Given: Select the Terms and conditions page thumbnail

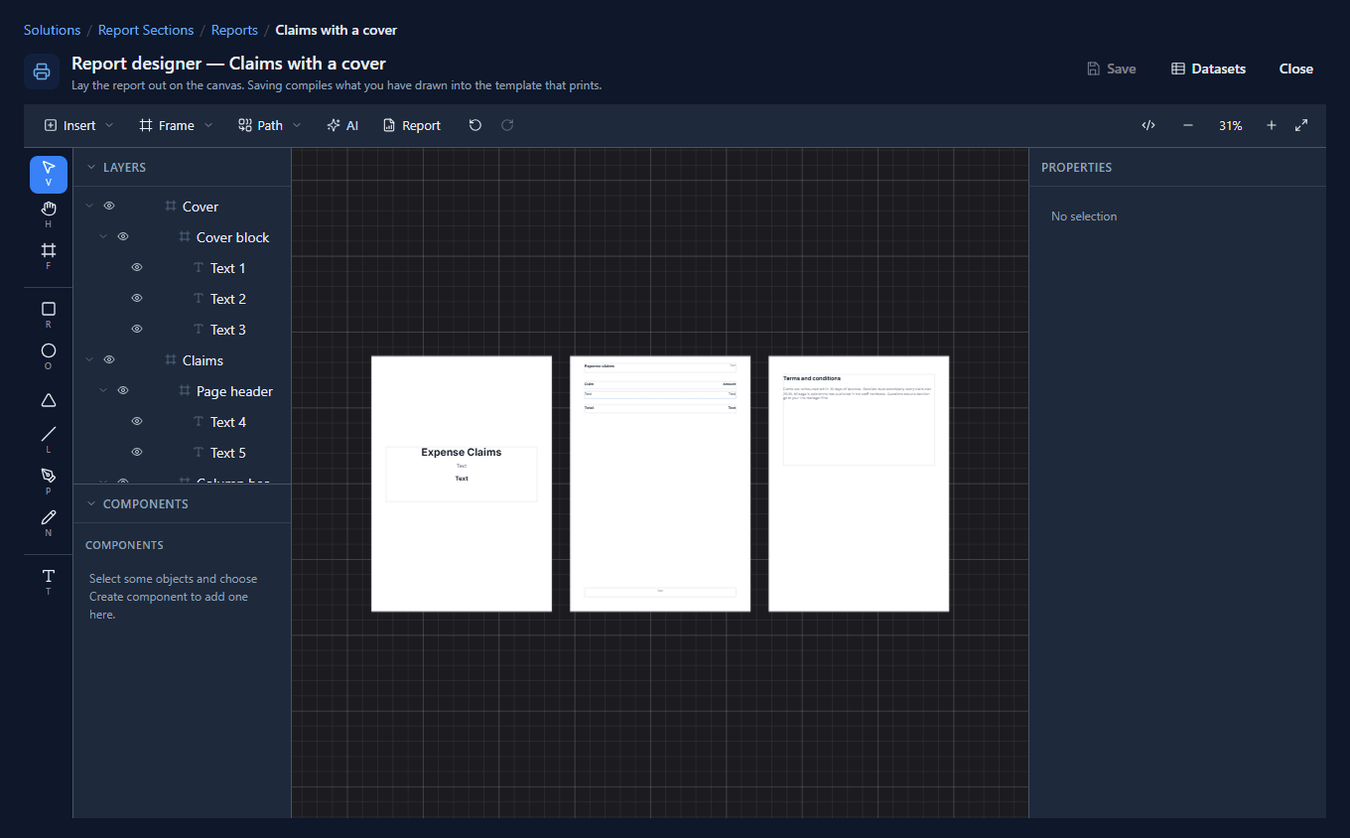Looking at the screenshot, I should [x=859, y=484].
